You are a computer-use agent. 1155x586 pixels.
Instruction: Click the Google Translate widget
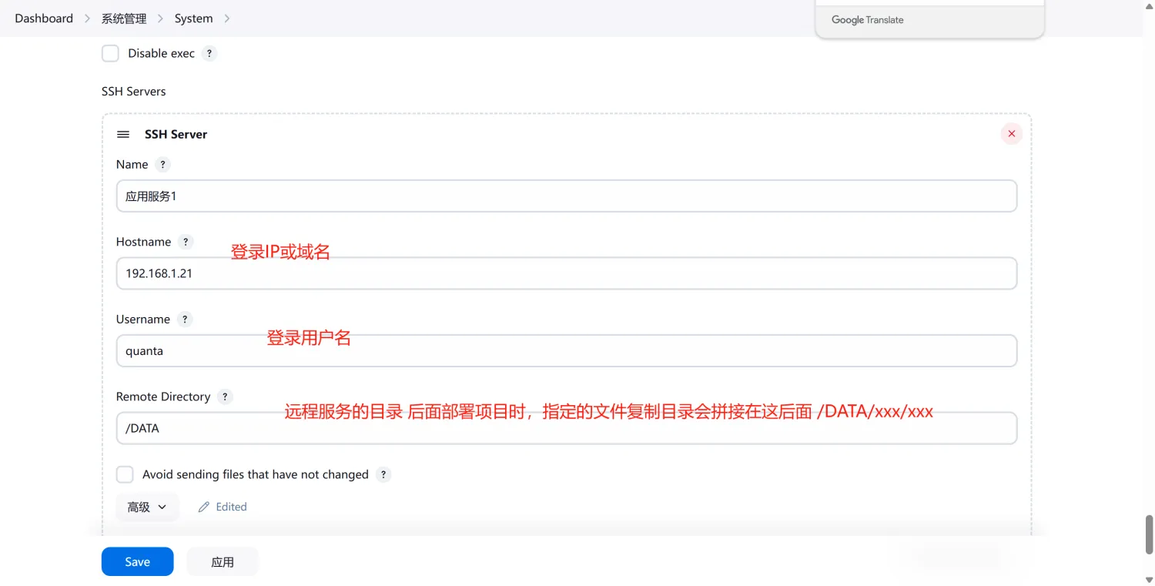tap(867, 19)
